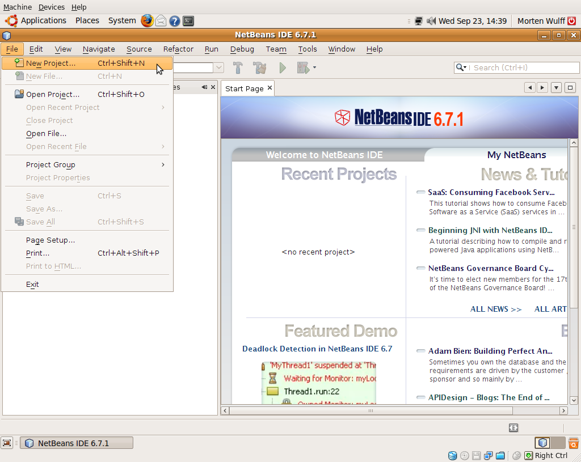Click the Debug Main Project icon
This screenshot has width=581, height=462.
pyautogui.click(x=303, y=68)
